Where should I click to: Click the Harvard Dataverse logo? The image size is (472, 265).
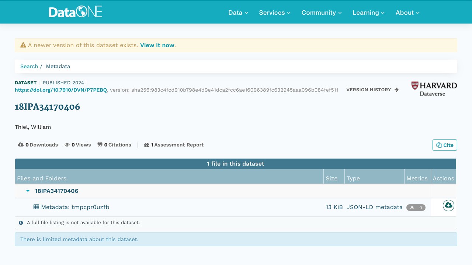click(434, 89)
